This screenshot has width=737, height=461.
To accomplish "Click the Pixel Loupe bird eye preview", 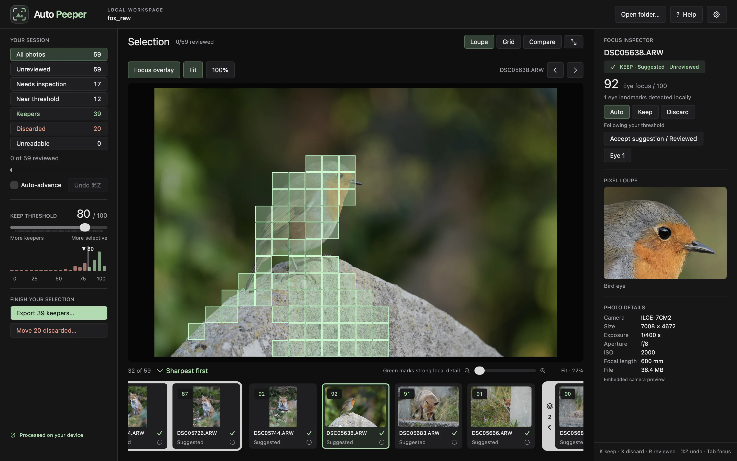I will pyautogui.click(x=665, y=233).
